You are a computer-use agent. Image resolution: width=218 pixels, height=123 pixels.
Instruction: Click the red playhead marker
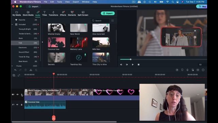(x=54, y=74)
